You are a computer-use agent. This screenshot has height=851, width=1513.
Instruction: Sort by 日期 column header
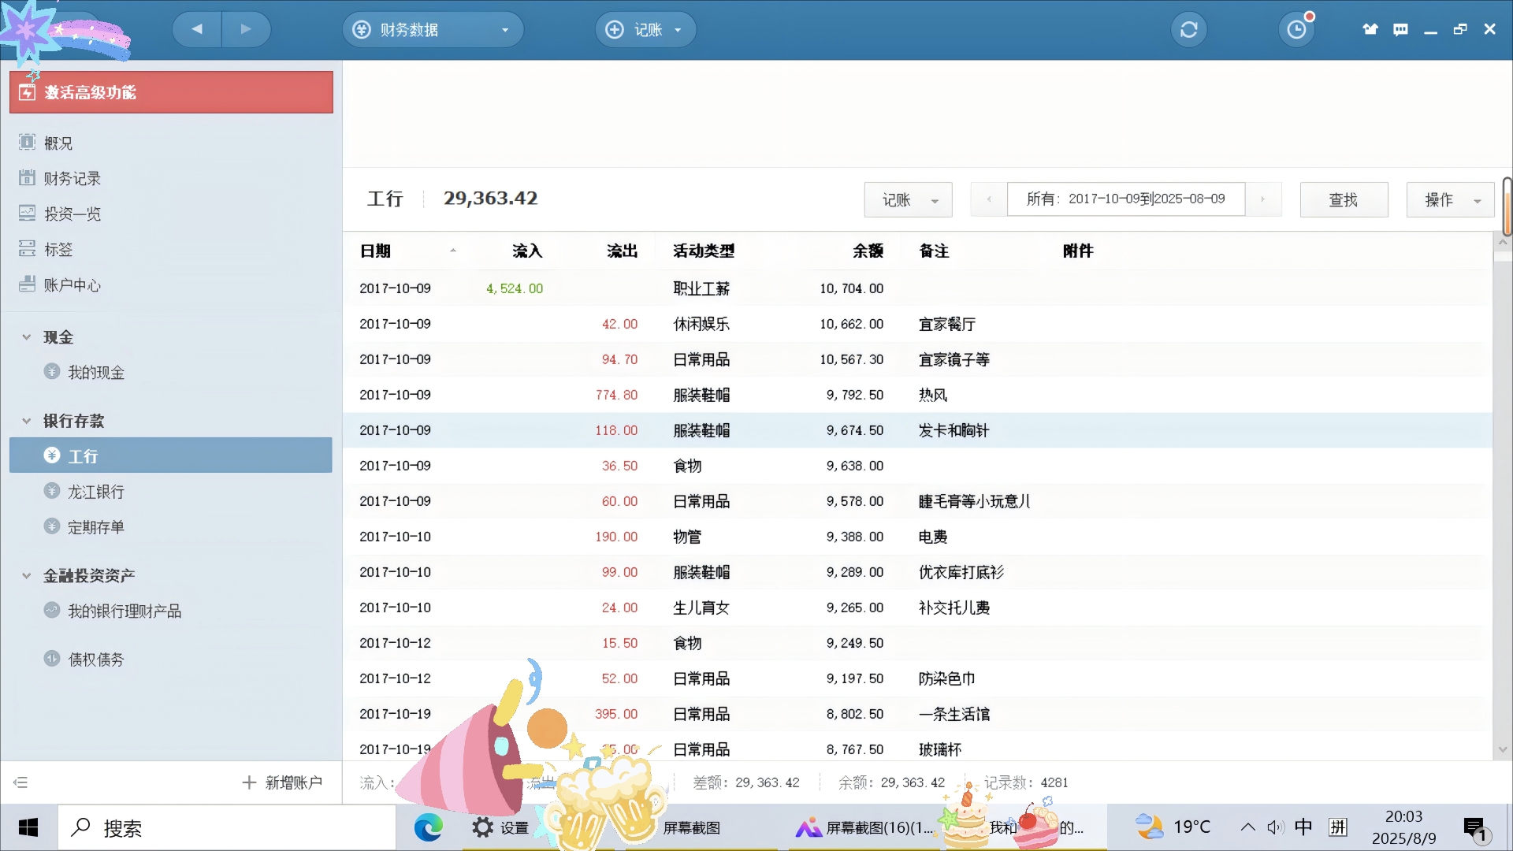pyautogui.click(x=375, y=251)
